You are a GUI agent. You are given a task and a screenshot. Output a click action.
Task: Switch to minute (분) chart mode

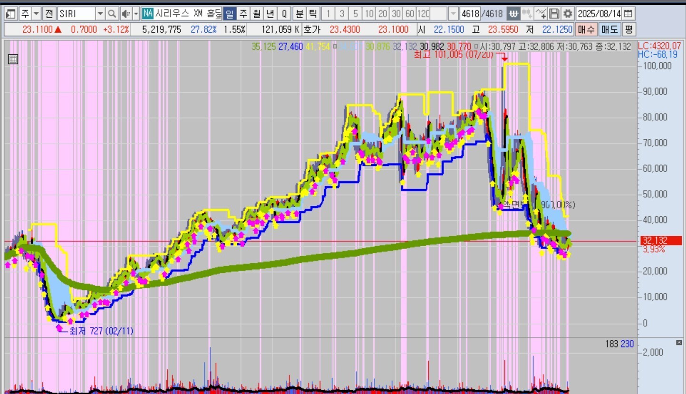click(299, 13)
